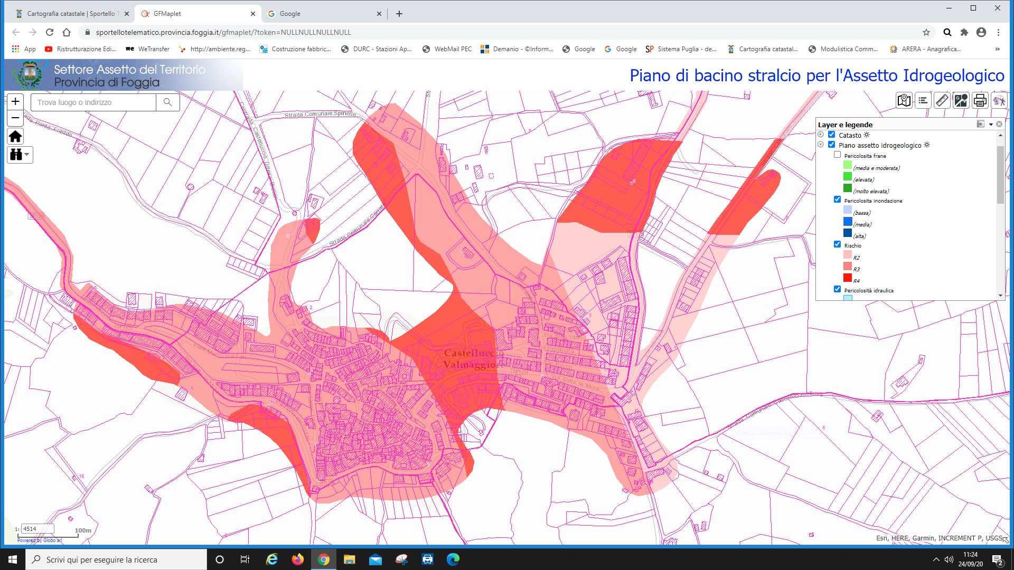Toggle Piano assetto idrogeologico layer

[x=831, y=145]
